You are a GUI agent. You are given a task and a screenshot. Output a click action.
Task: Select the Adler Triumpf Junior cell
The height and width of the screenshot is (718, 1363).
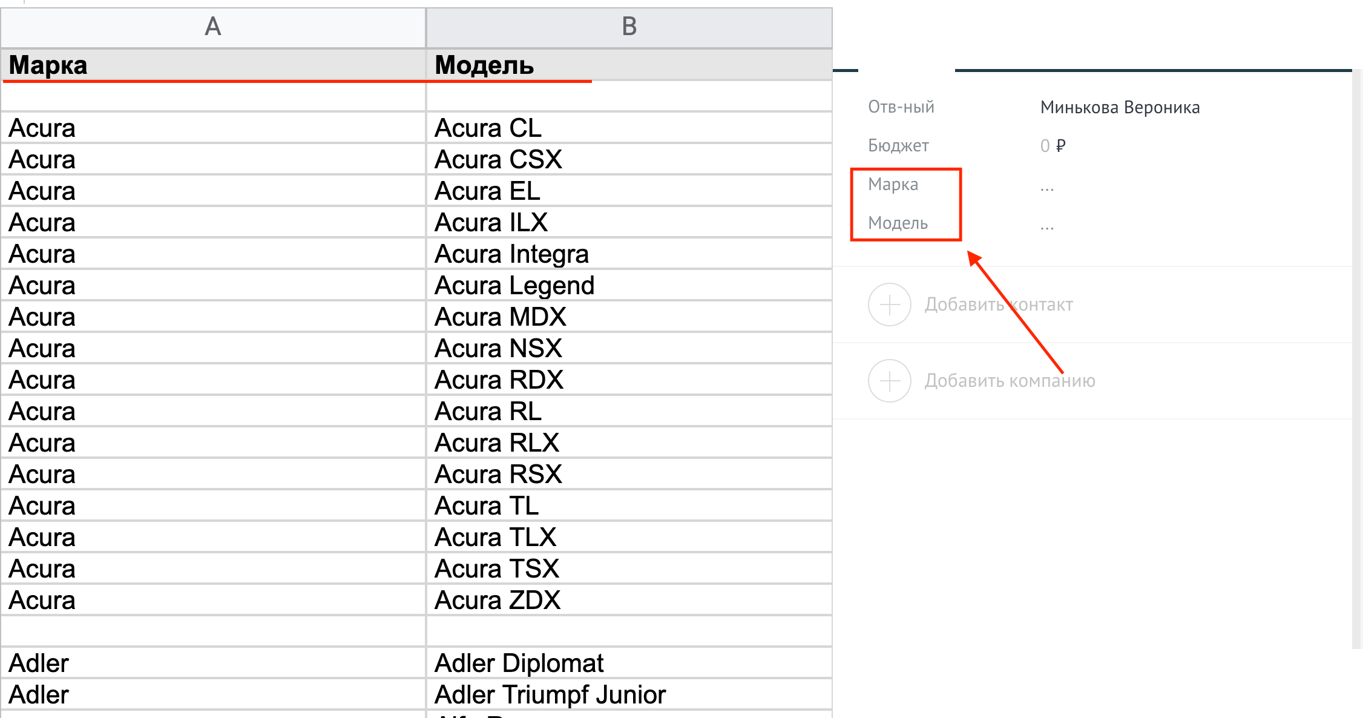click(629, 694)
